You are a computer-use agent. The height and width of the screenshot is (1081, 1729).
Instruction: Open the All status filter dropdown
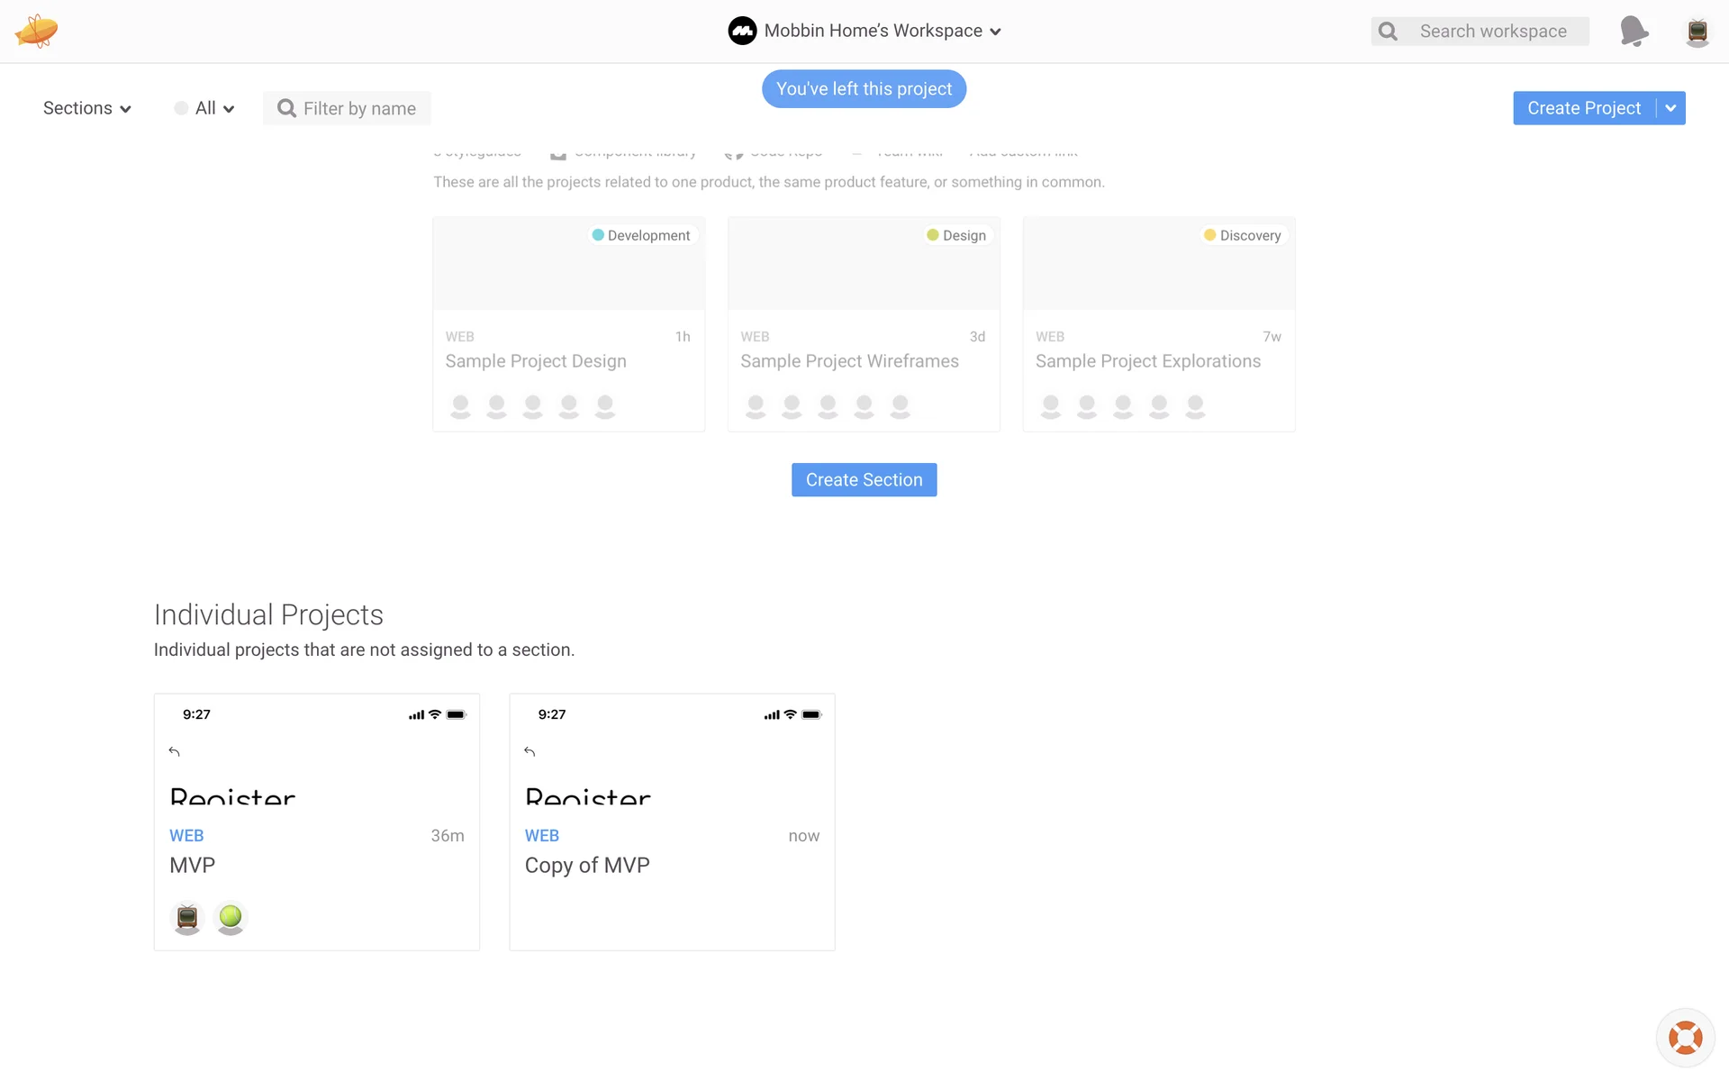pyautogui.click(x=205, y=108)
